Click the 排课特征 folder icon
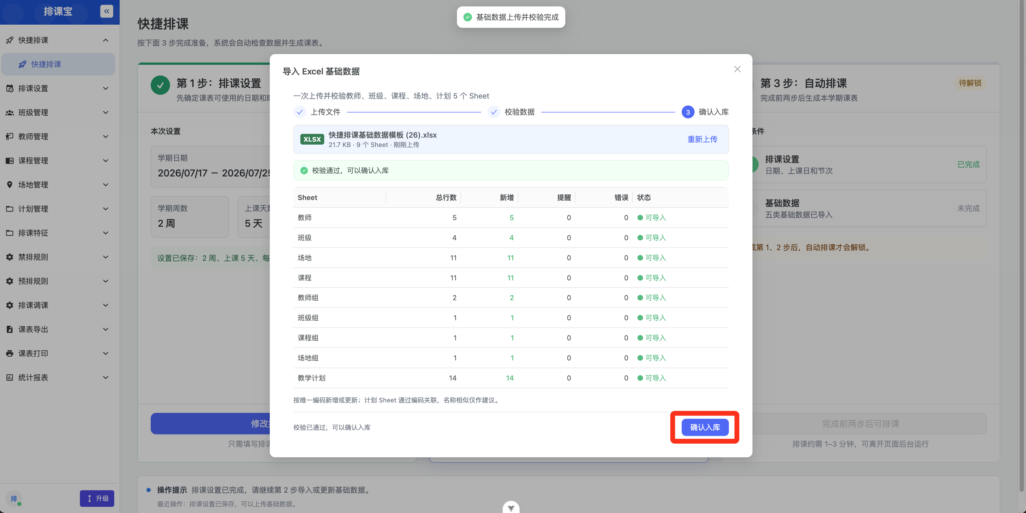The height and width of the screenshot is (513, 1026). coord(10,233)
